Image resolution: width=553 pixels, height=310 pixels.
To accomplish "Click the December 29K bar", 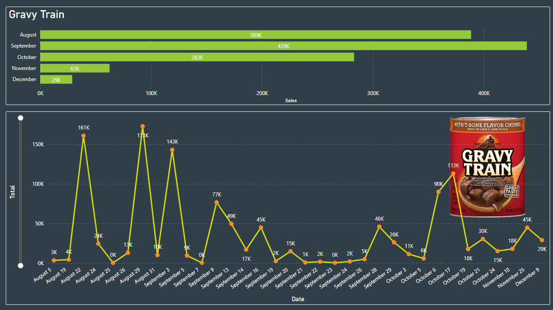I will tap(56, 80).
